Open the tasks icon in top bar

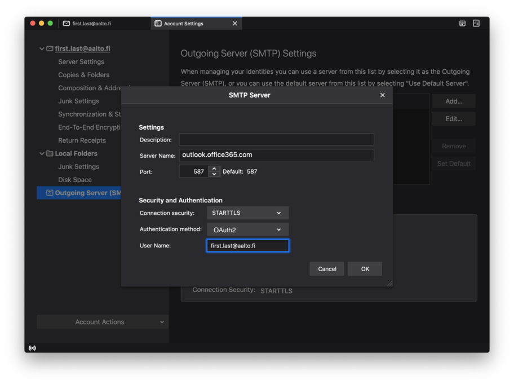point(476,23)
